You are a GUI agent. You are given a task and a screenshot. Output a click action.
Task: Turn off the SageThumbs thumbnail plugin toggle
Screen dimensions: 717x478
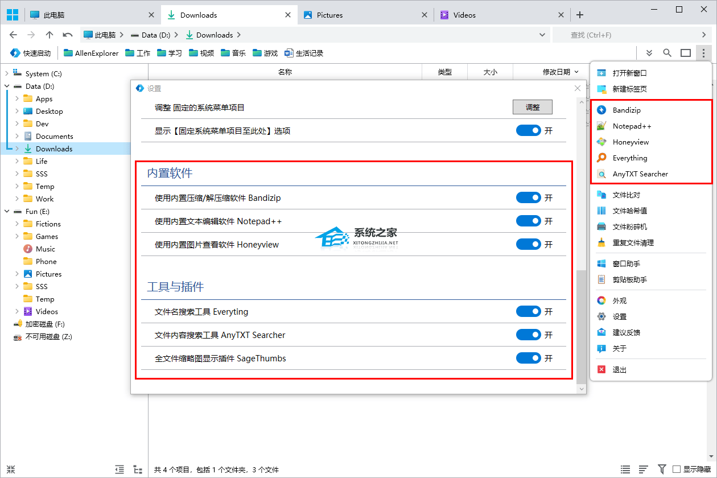528,358
